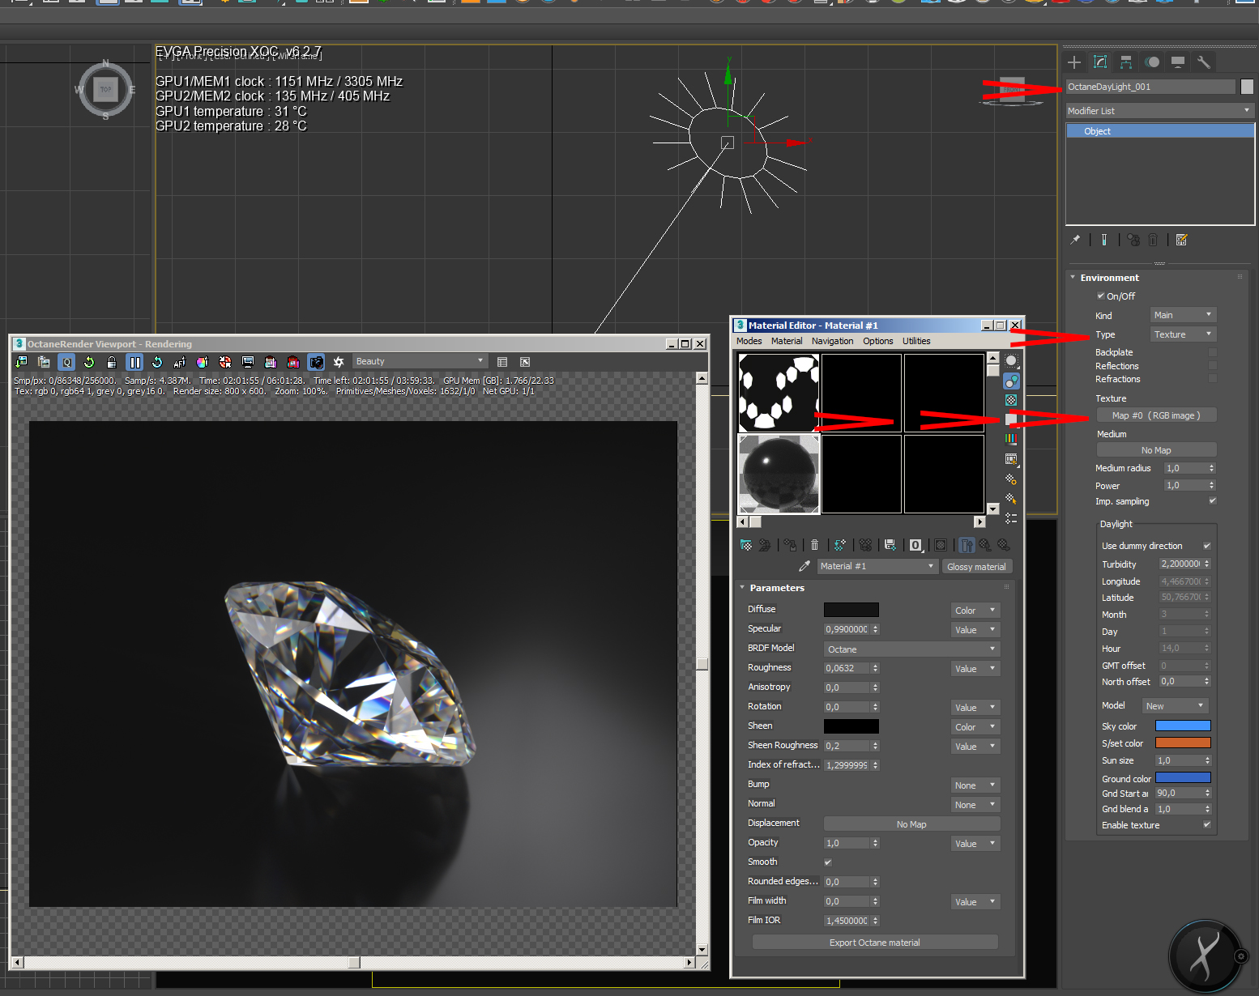This screenshot has width=1259, height=996.
Task: Toggle Backlight icon in Material Editor
Action: 1011,381
